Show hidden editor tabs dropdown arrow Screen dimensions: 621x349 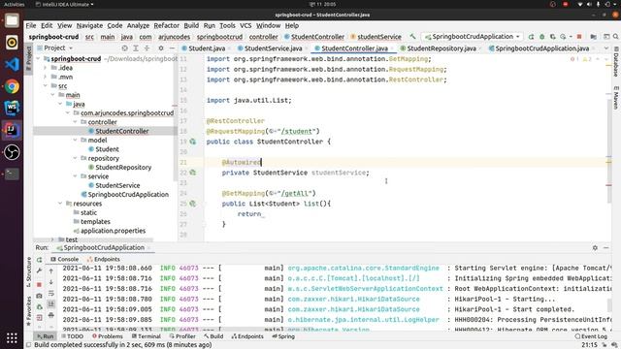605,48
